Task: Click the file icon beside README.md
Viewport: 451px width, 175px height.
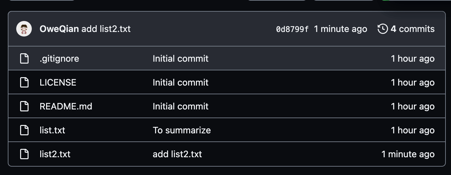Action: point(24,106)
